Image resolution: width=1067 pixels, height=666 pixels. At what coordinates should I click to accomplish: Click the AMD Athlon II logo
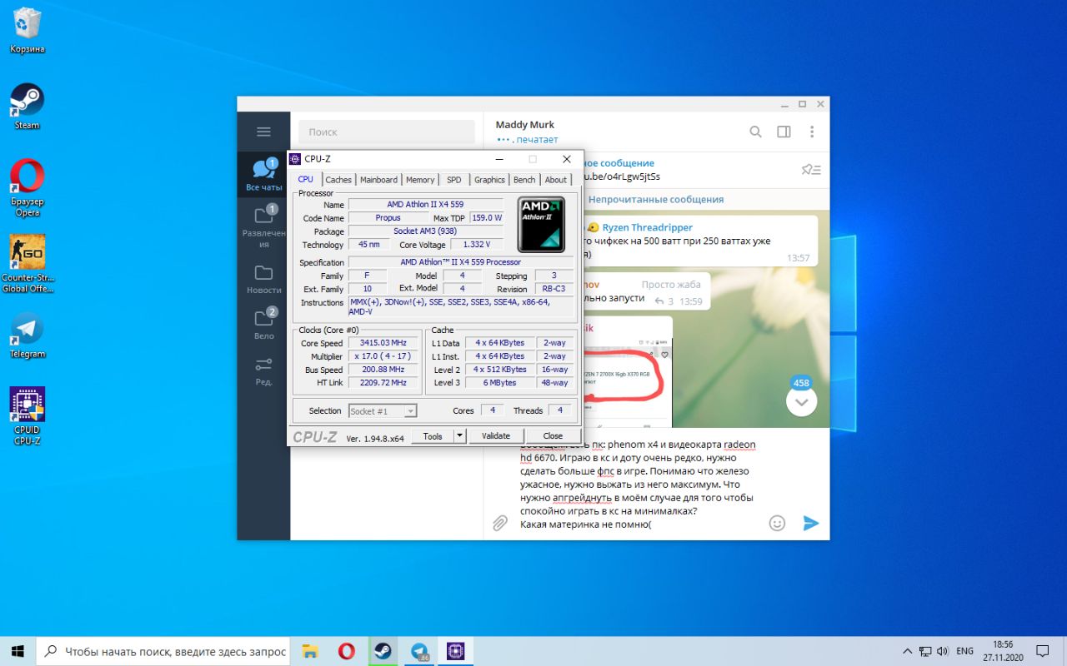point(541,224)
